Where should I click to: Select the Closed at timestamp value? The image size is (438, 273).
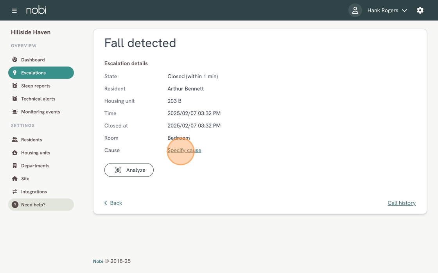click(x=194, y=126)
